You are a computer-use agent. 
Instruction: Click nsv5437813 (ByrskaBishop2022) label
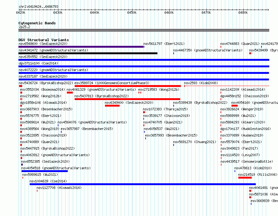102,96
